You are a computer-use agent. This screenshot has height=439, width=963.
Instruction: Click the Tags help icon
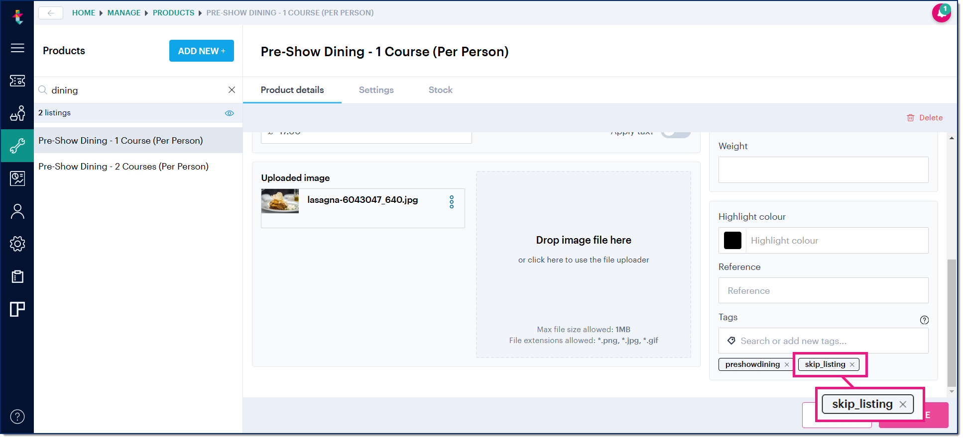click(x=924, y=320)
